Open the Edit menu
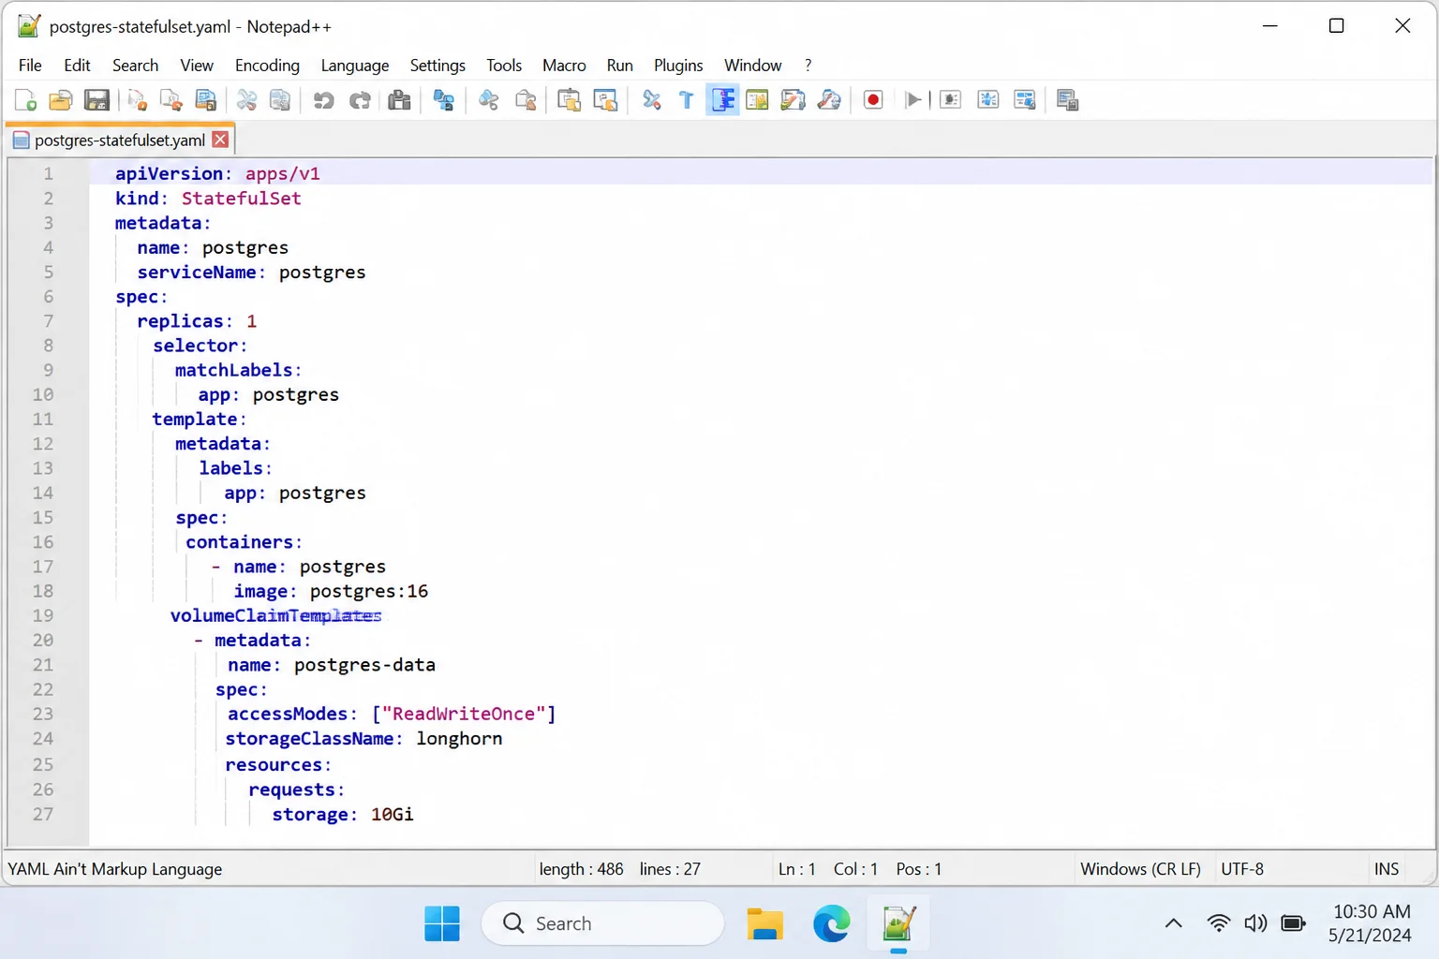 (x=77, y=66)
